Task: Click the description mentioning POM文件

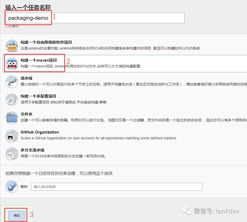Action: tap(81, 66)
